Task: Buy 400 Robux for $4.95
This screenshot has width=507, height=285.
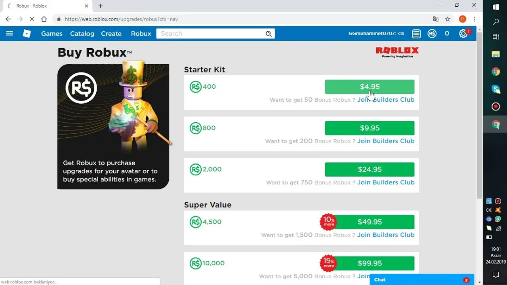Action: 370,87
